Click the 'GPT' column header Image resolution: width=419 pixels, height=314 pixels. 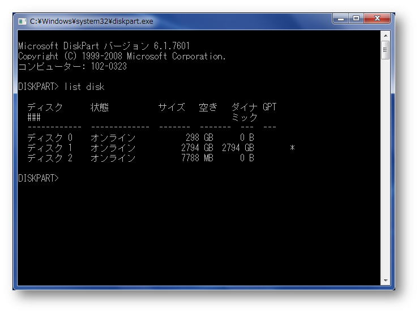pos(270,107)
